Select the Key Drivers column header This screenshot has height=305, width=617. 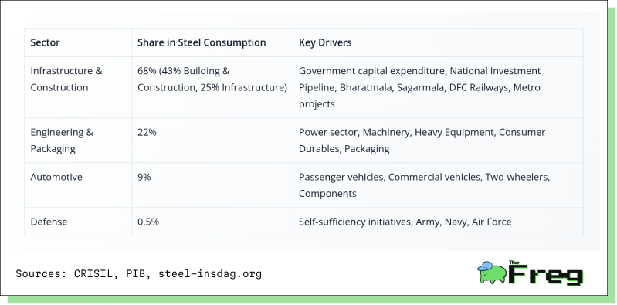325,42
